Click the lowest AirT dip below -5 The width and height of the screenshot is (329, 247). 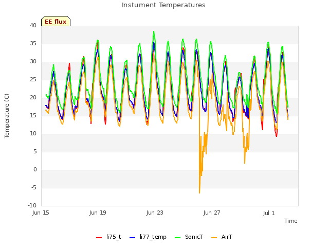[x=199, y=193]
